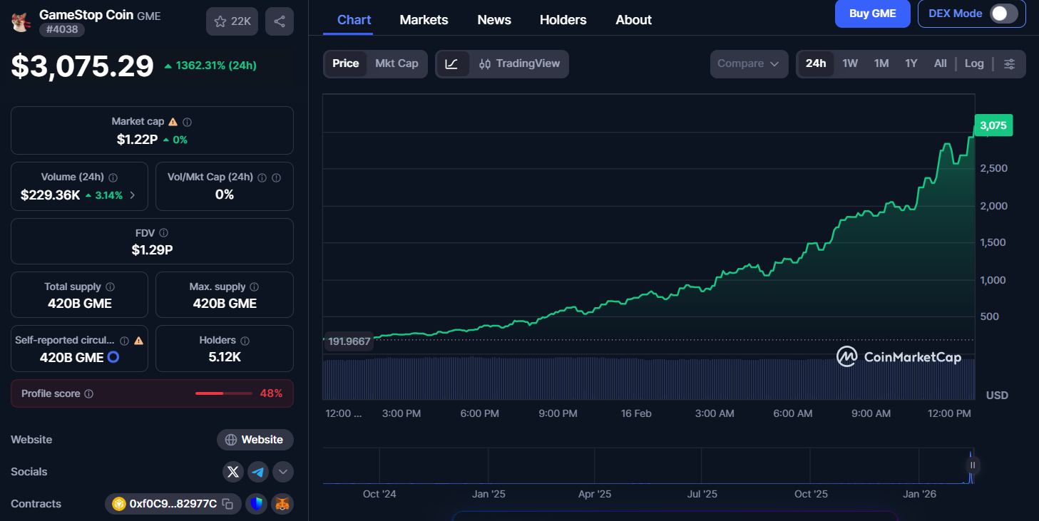The image size is (1039, 521).
Task: Click the Volume (24h) info icon
Action: 113,177
